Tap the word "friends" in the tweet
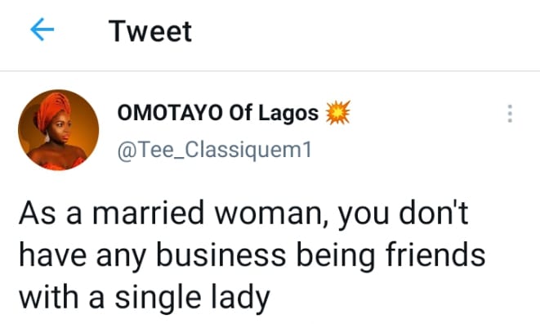Viewport: 540px width, 324px height. click(435, 254)
